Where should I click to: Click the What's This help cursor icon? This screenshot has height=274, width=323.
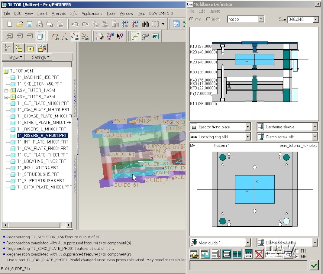(x=120, y=37)
